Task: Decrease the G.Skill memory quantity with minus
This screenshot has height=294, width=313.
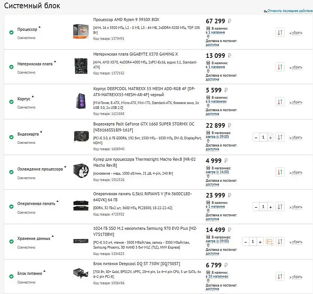Action: click(256, 207)
